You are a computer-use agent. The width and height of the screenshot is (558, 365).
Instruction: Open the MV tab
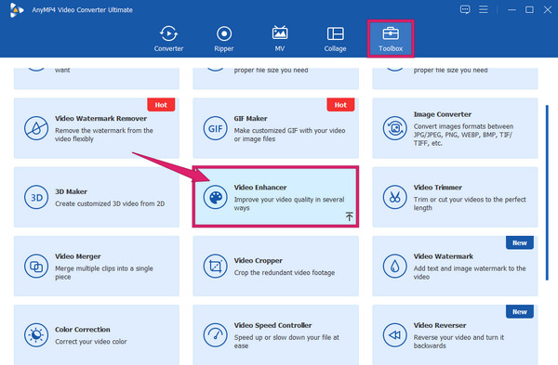[280, 38]
